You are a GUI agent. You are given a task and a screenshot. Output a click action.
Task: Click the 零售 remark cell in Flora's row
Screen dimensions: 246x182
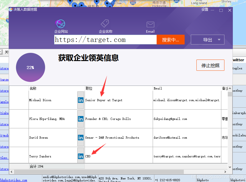(224, 119)
